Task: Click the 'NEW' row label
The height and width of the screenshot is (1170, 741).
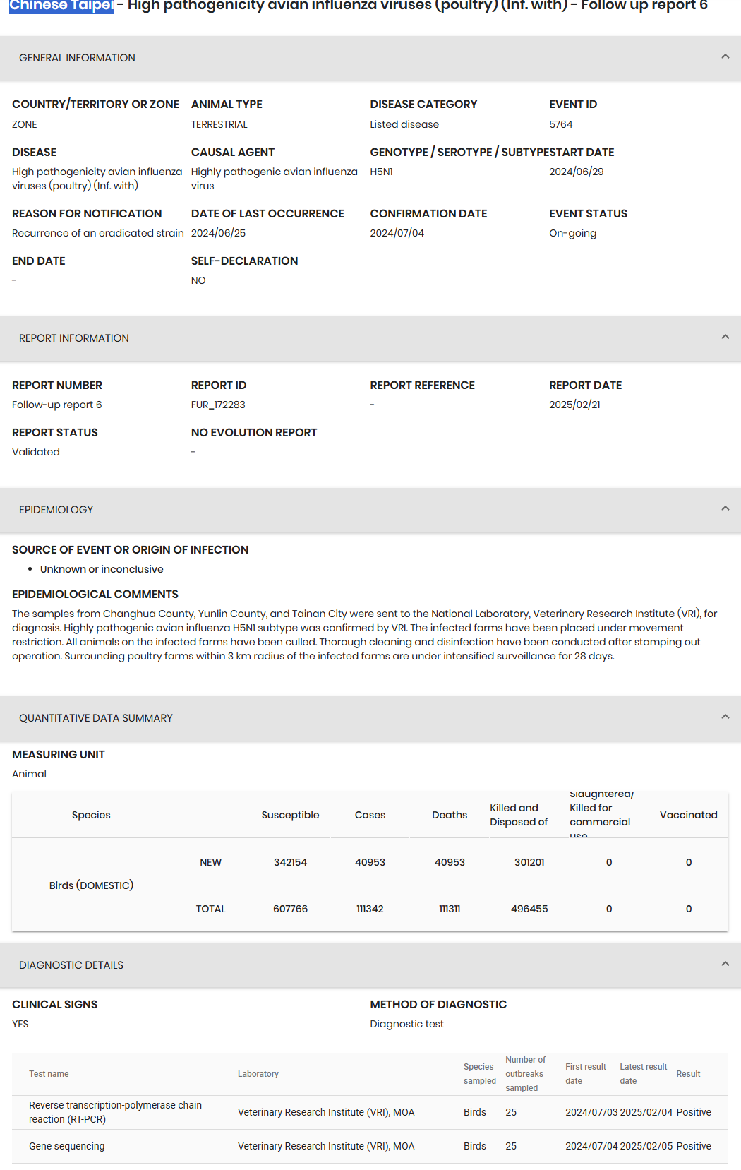Action: click(211, 862)
